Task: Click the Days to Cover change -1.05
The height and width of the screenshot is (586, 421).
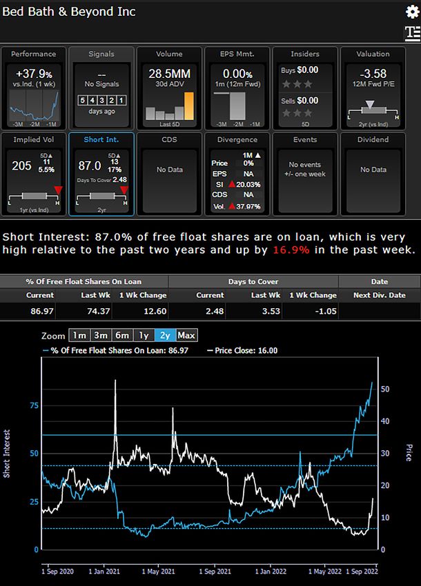Action: (x=326, y=311)
